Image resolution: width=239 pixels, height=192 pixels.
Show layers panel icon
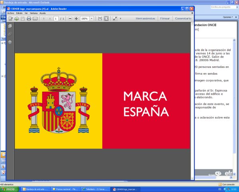tap(10, 42)
